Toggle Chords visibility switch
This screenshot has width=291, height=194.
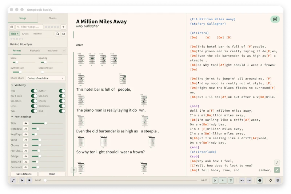[62, 101]
